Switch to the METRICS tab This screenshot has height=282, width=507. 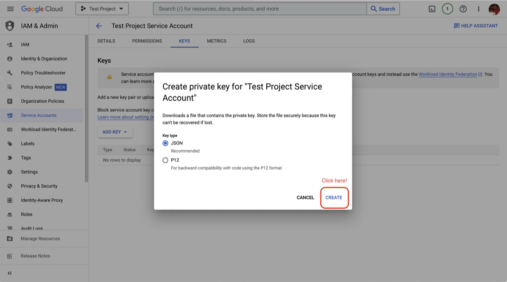click(x=217, y=41)
